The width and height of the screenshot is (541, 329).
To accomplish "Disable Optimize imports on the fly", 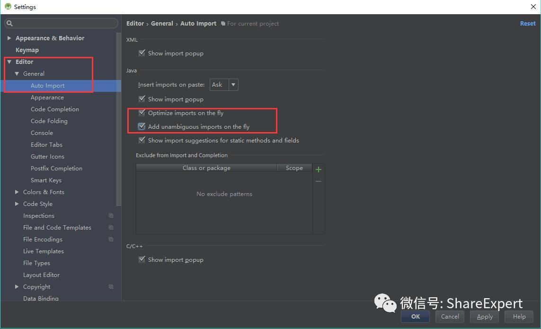I will [142, 113].
